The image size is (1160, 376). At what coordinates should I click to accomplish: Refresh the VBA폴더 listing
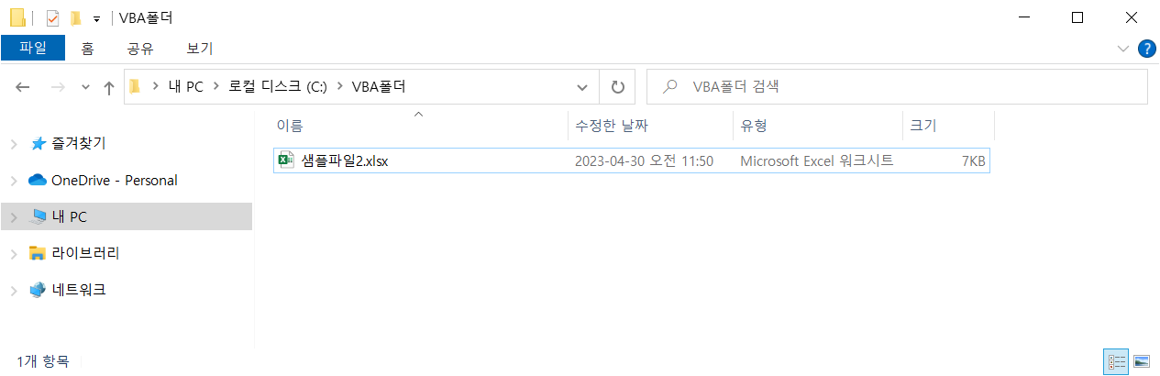pyautogui.click(x=618, y=87)
